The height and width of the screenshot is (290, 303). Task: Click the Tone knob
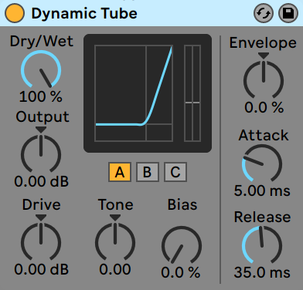[115, 241]
